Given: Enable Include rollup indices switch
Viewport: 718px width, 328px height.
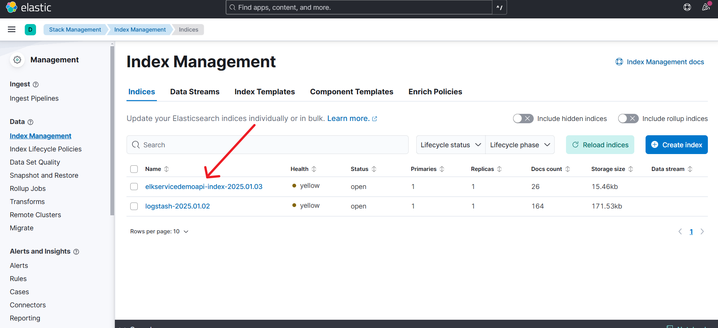Looking at the screenshot, I should [x=628, y=119].
